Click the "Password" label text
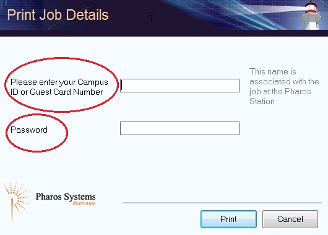Image resolution: width=328 pixels, height=235 pixels. coord(29,130)
